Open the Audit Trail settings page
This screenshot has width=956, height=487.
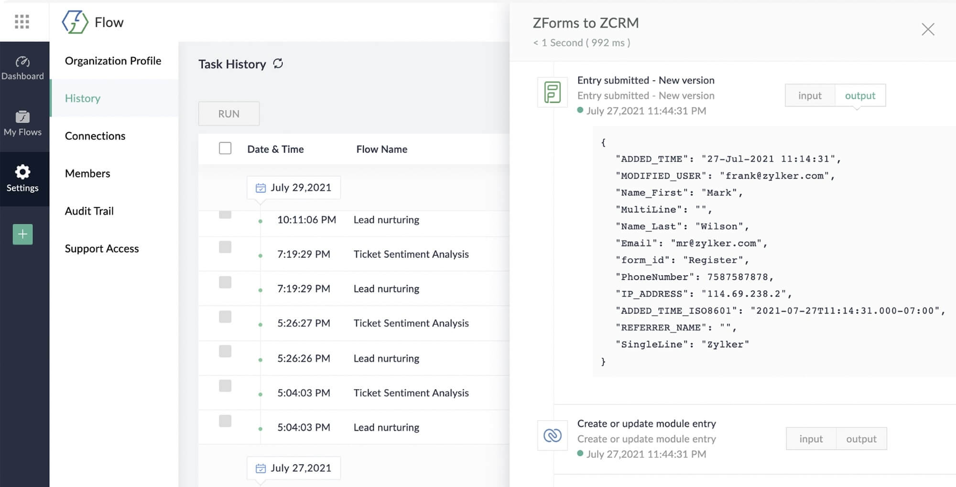pyautogui.click(x=89, y=211)
